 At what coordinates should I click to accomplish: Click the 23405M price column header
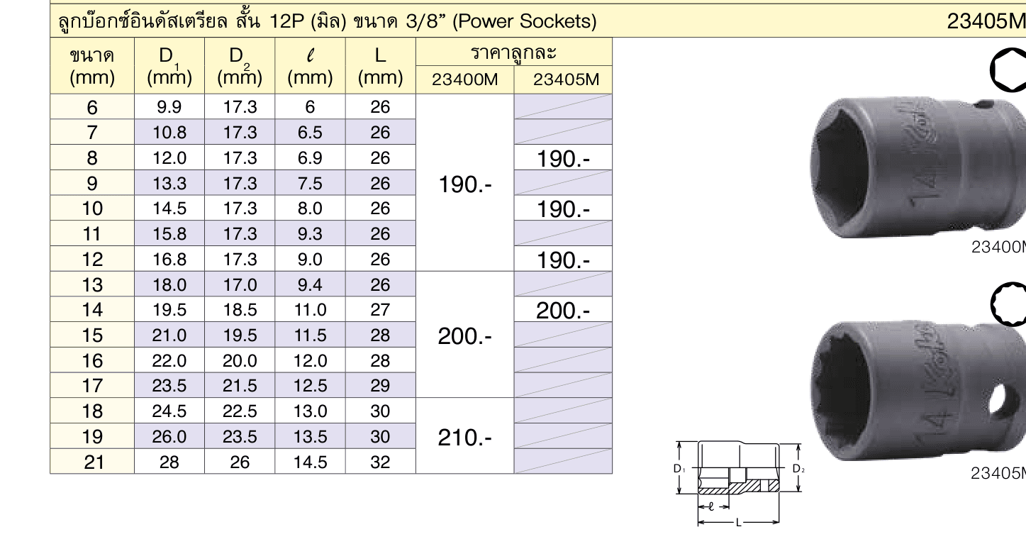(x=563, y=80)
